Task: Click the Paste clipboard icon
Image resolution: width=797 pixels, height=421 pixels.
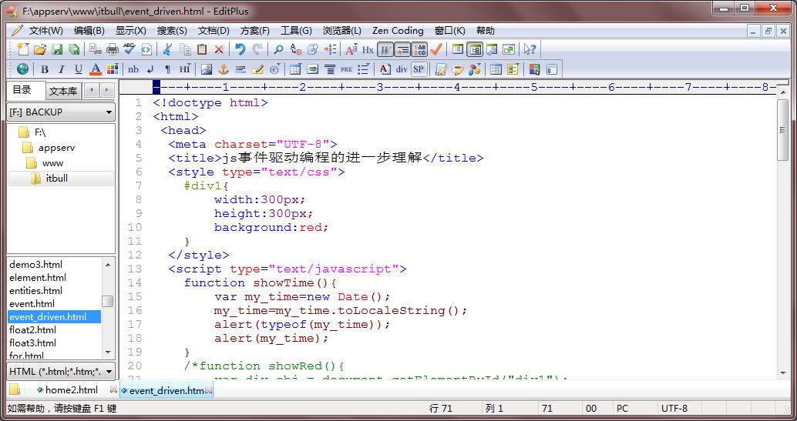Action: [x=202, y=49]
